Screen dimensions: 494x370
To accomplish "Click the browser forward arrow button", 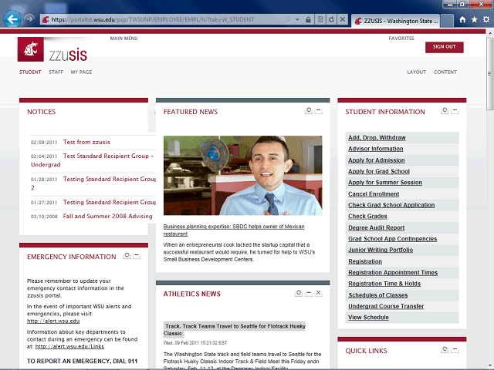I will [29, 19].
